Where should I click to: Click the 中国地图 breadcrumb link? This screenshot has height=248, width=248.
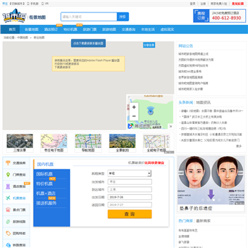coord(23,37)
